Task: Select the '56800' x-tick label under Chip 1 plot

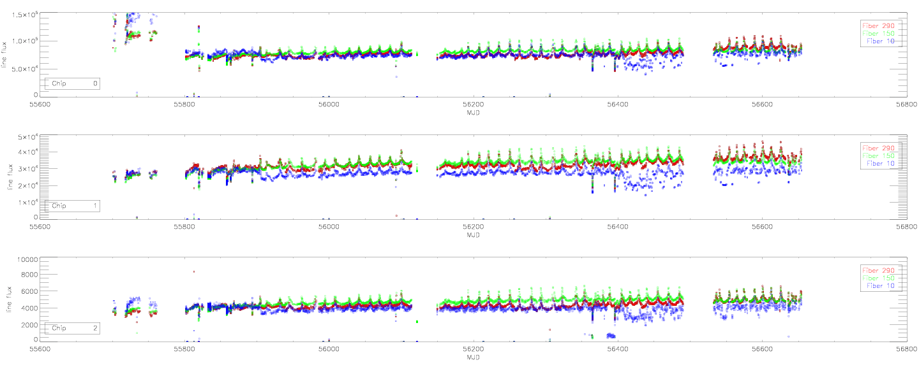Action: click(907, 227)
